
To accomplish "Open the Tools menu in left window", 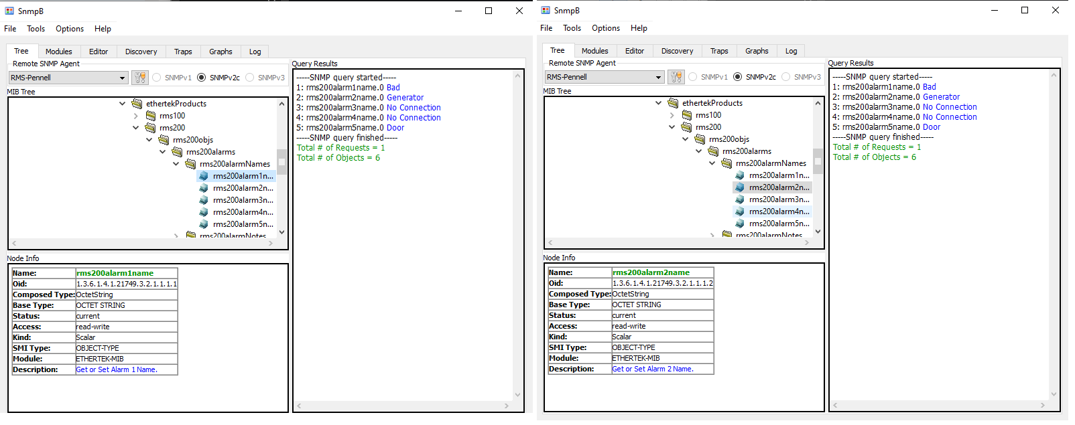I will point(36,29).
